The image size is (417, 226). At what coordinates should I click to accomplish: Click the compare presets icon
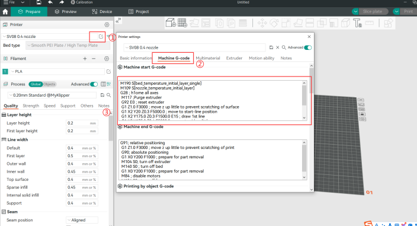[x=109, y=84]
